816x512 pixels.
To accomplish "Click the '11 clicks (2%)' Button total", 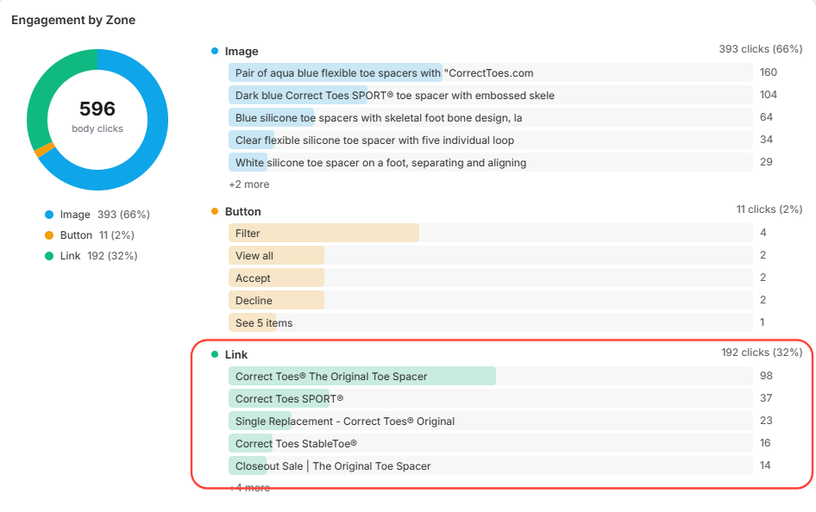I will point(769,209).
